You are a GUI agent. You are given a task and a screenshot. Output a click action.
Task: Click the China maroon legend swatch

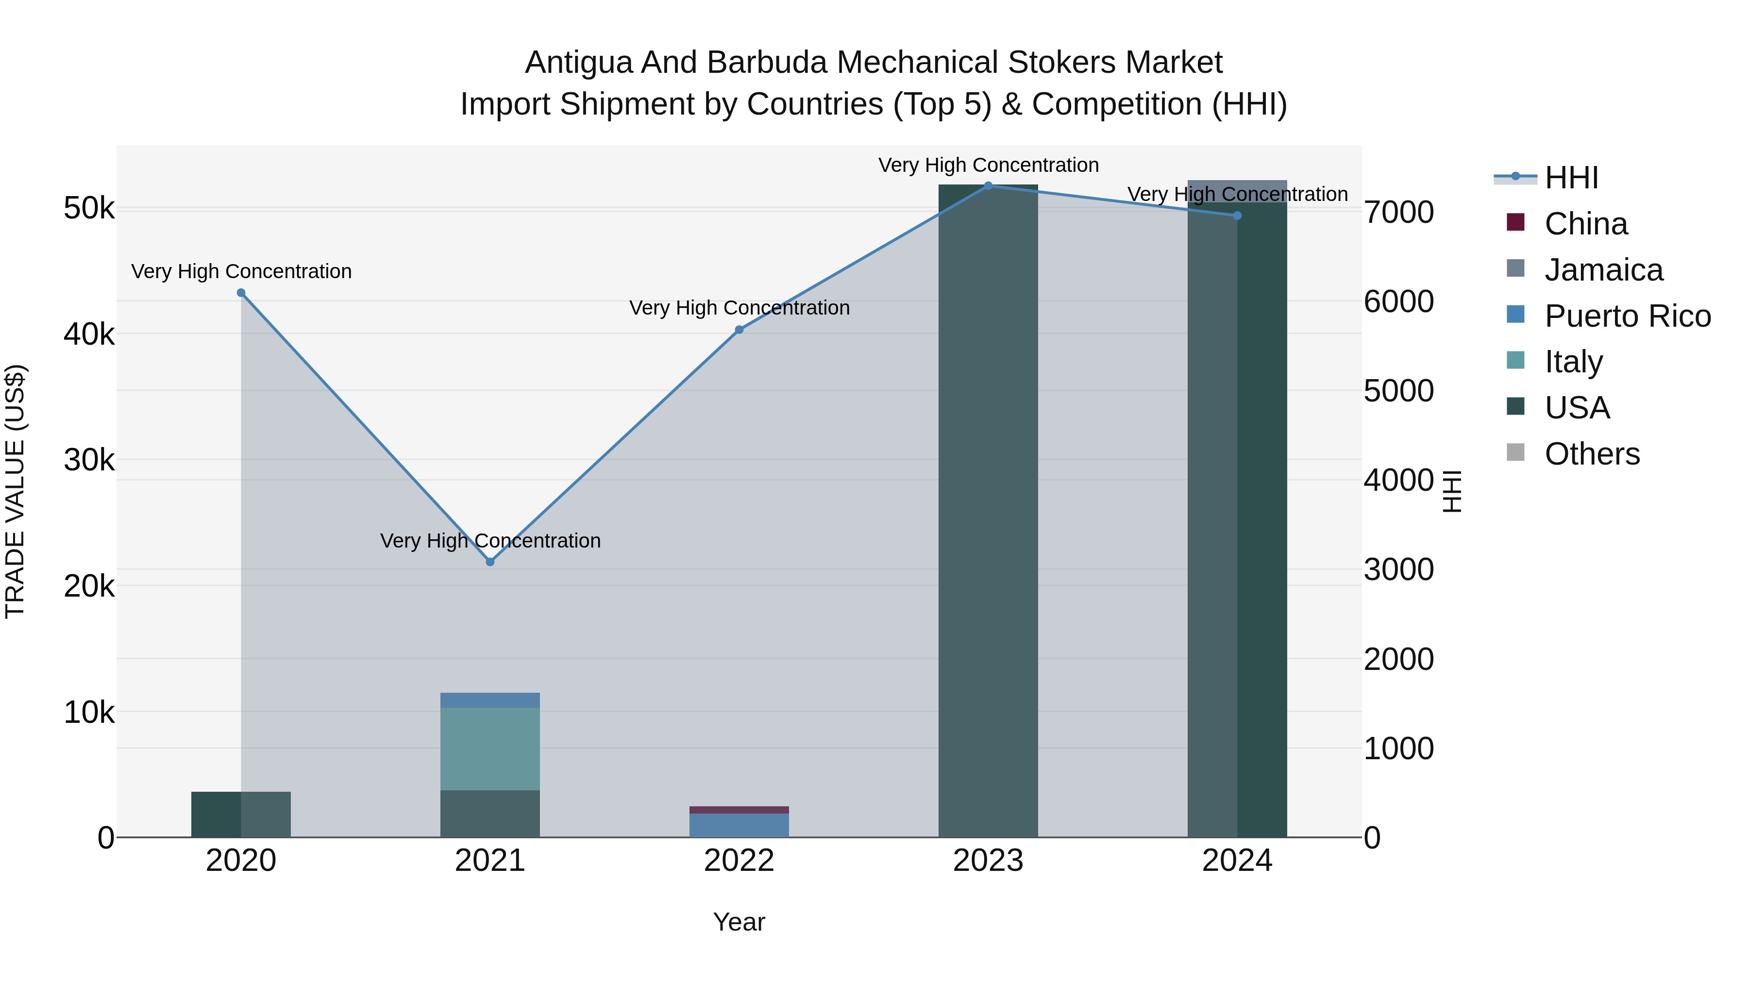point(1515,222)
